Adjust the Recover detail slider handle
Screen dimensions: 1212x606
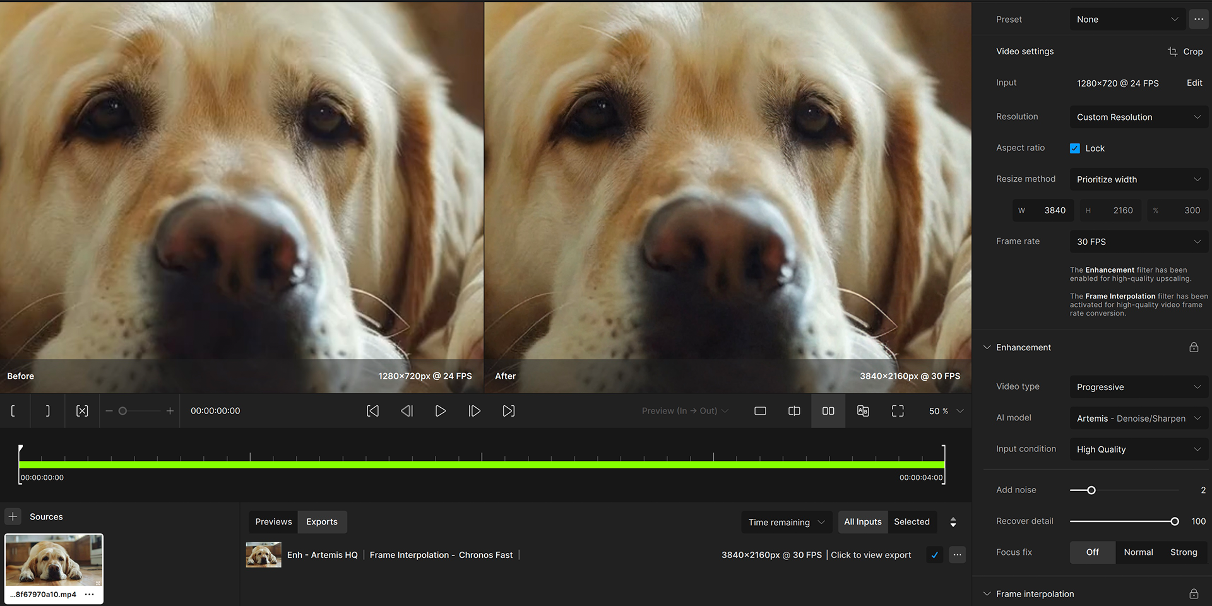pos(1174,521)
